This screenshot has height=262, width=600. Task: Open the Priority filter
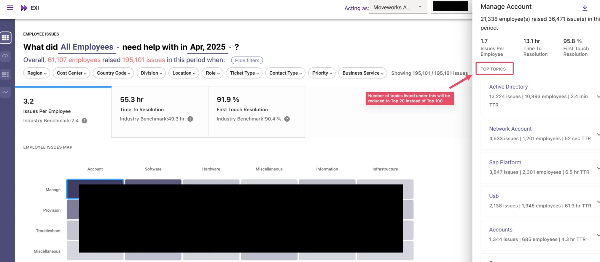click(x=322, y=73)
